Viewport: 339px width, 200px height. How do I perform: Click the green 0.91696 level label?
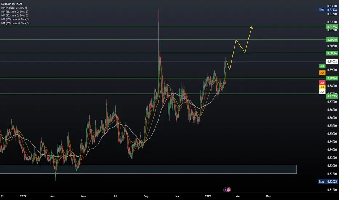[332, 27]
